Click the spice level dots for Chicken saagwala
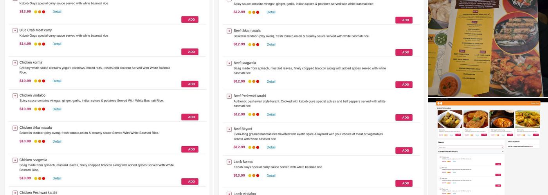The width and height of the screenshot is (548, 195). pos(40,178)
